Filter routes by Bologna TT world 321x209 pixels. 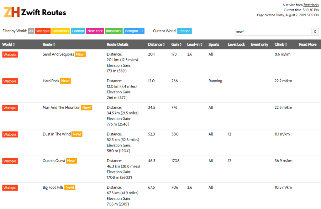(x=134, y=31)
